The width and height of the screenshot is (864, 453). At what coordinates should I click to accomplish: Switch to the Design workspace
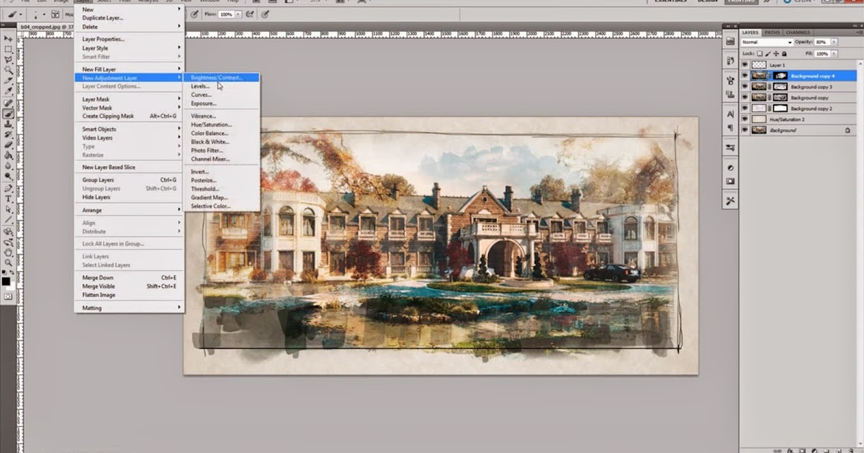pos(708,2)
